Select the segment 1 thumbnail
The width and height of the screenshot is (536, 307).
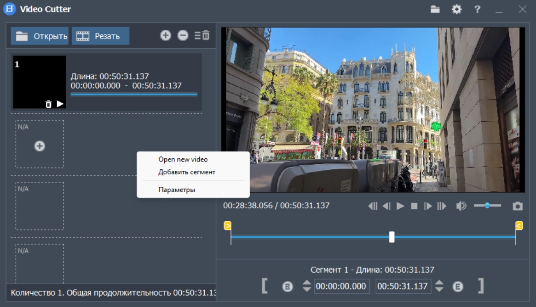point(40,82)
